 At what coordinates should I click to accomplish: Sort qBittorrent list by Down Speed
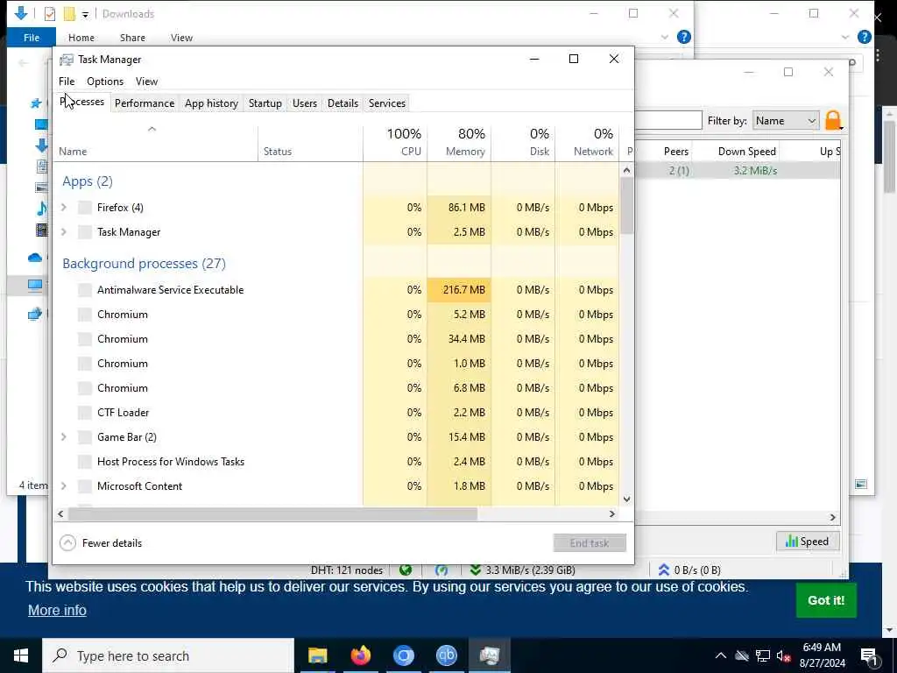point(746,152)
